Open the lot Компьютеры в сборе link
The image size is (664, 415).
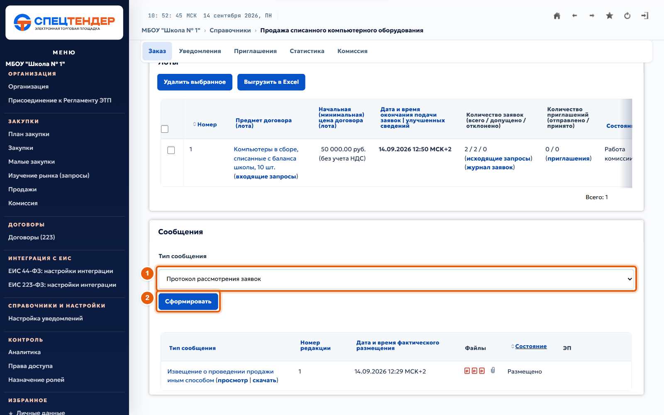coord(266,158)
